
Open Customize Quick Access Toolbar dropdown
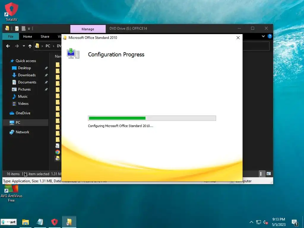coord(29,29)
